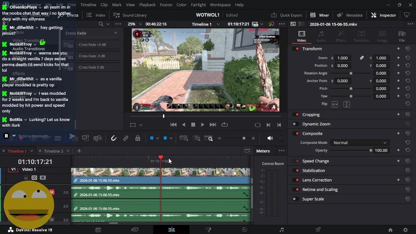Open the viewer zoom 25% dropdown
Viewport: 416px width, 234px height.
point(135,24)
